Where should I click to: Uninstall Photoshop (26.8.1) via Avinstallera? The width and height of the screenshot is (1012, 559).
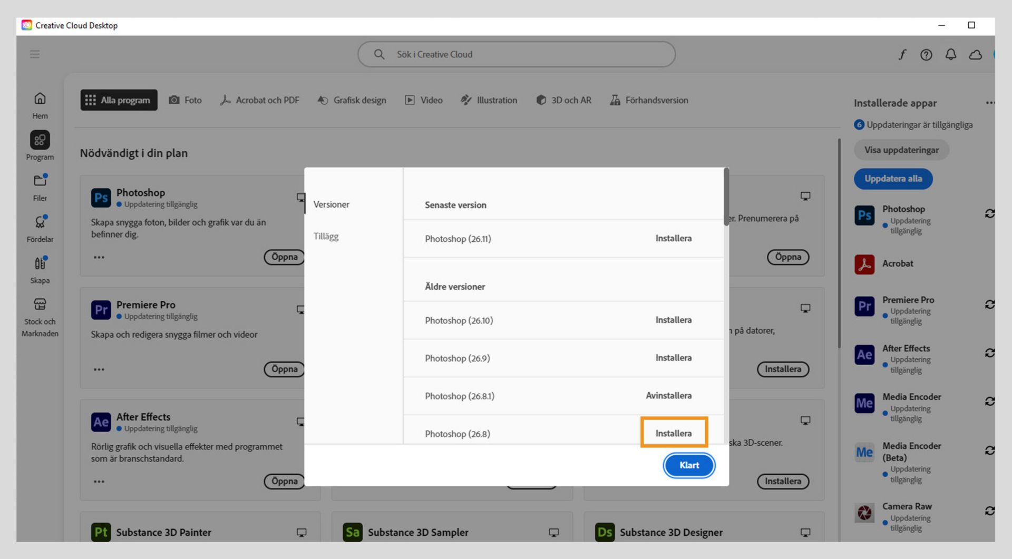click(x=669, y=396)
